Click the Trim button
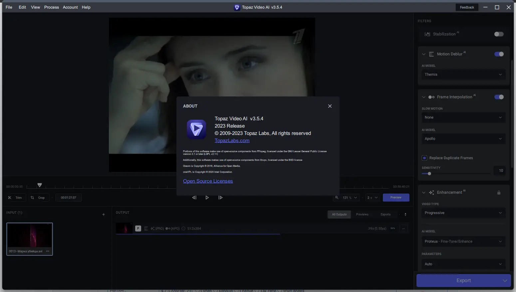 (16, 198)
